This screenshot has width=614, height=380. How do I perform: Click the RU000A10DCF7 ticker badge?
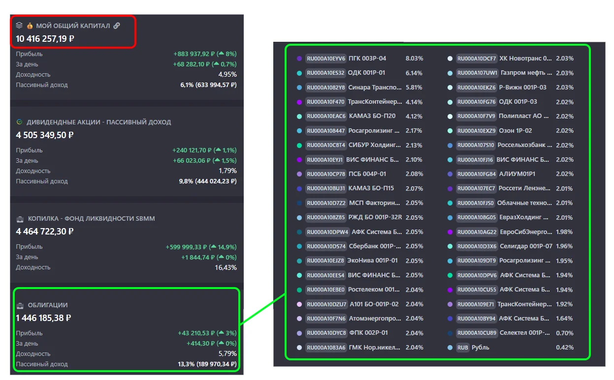[x=476, y=58]
